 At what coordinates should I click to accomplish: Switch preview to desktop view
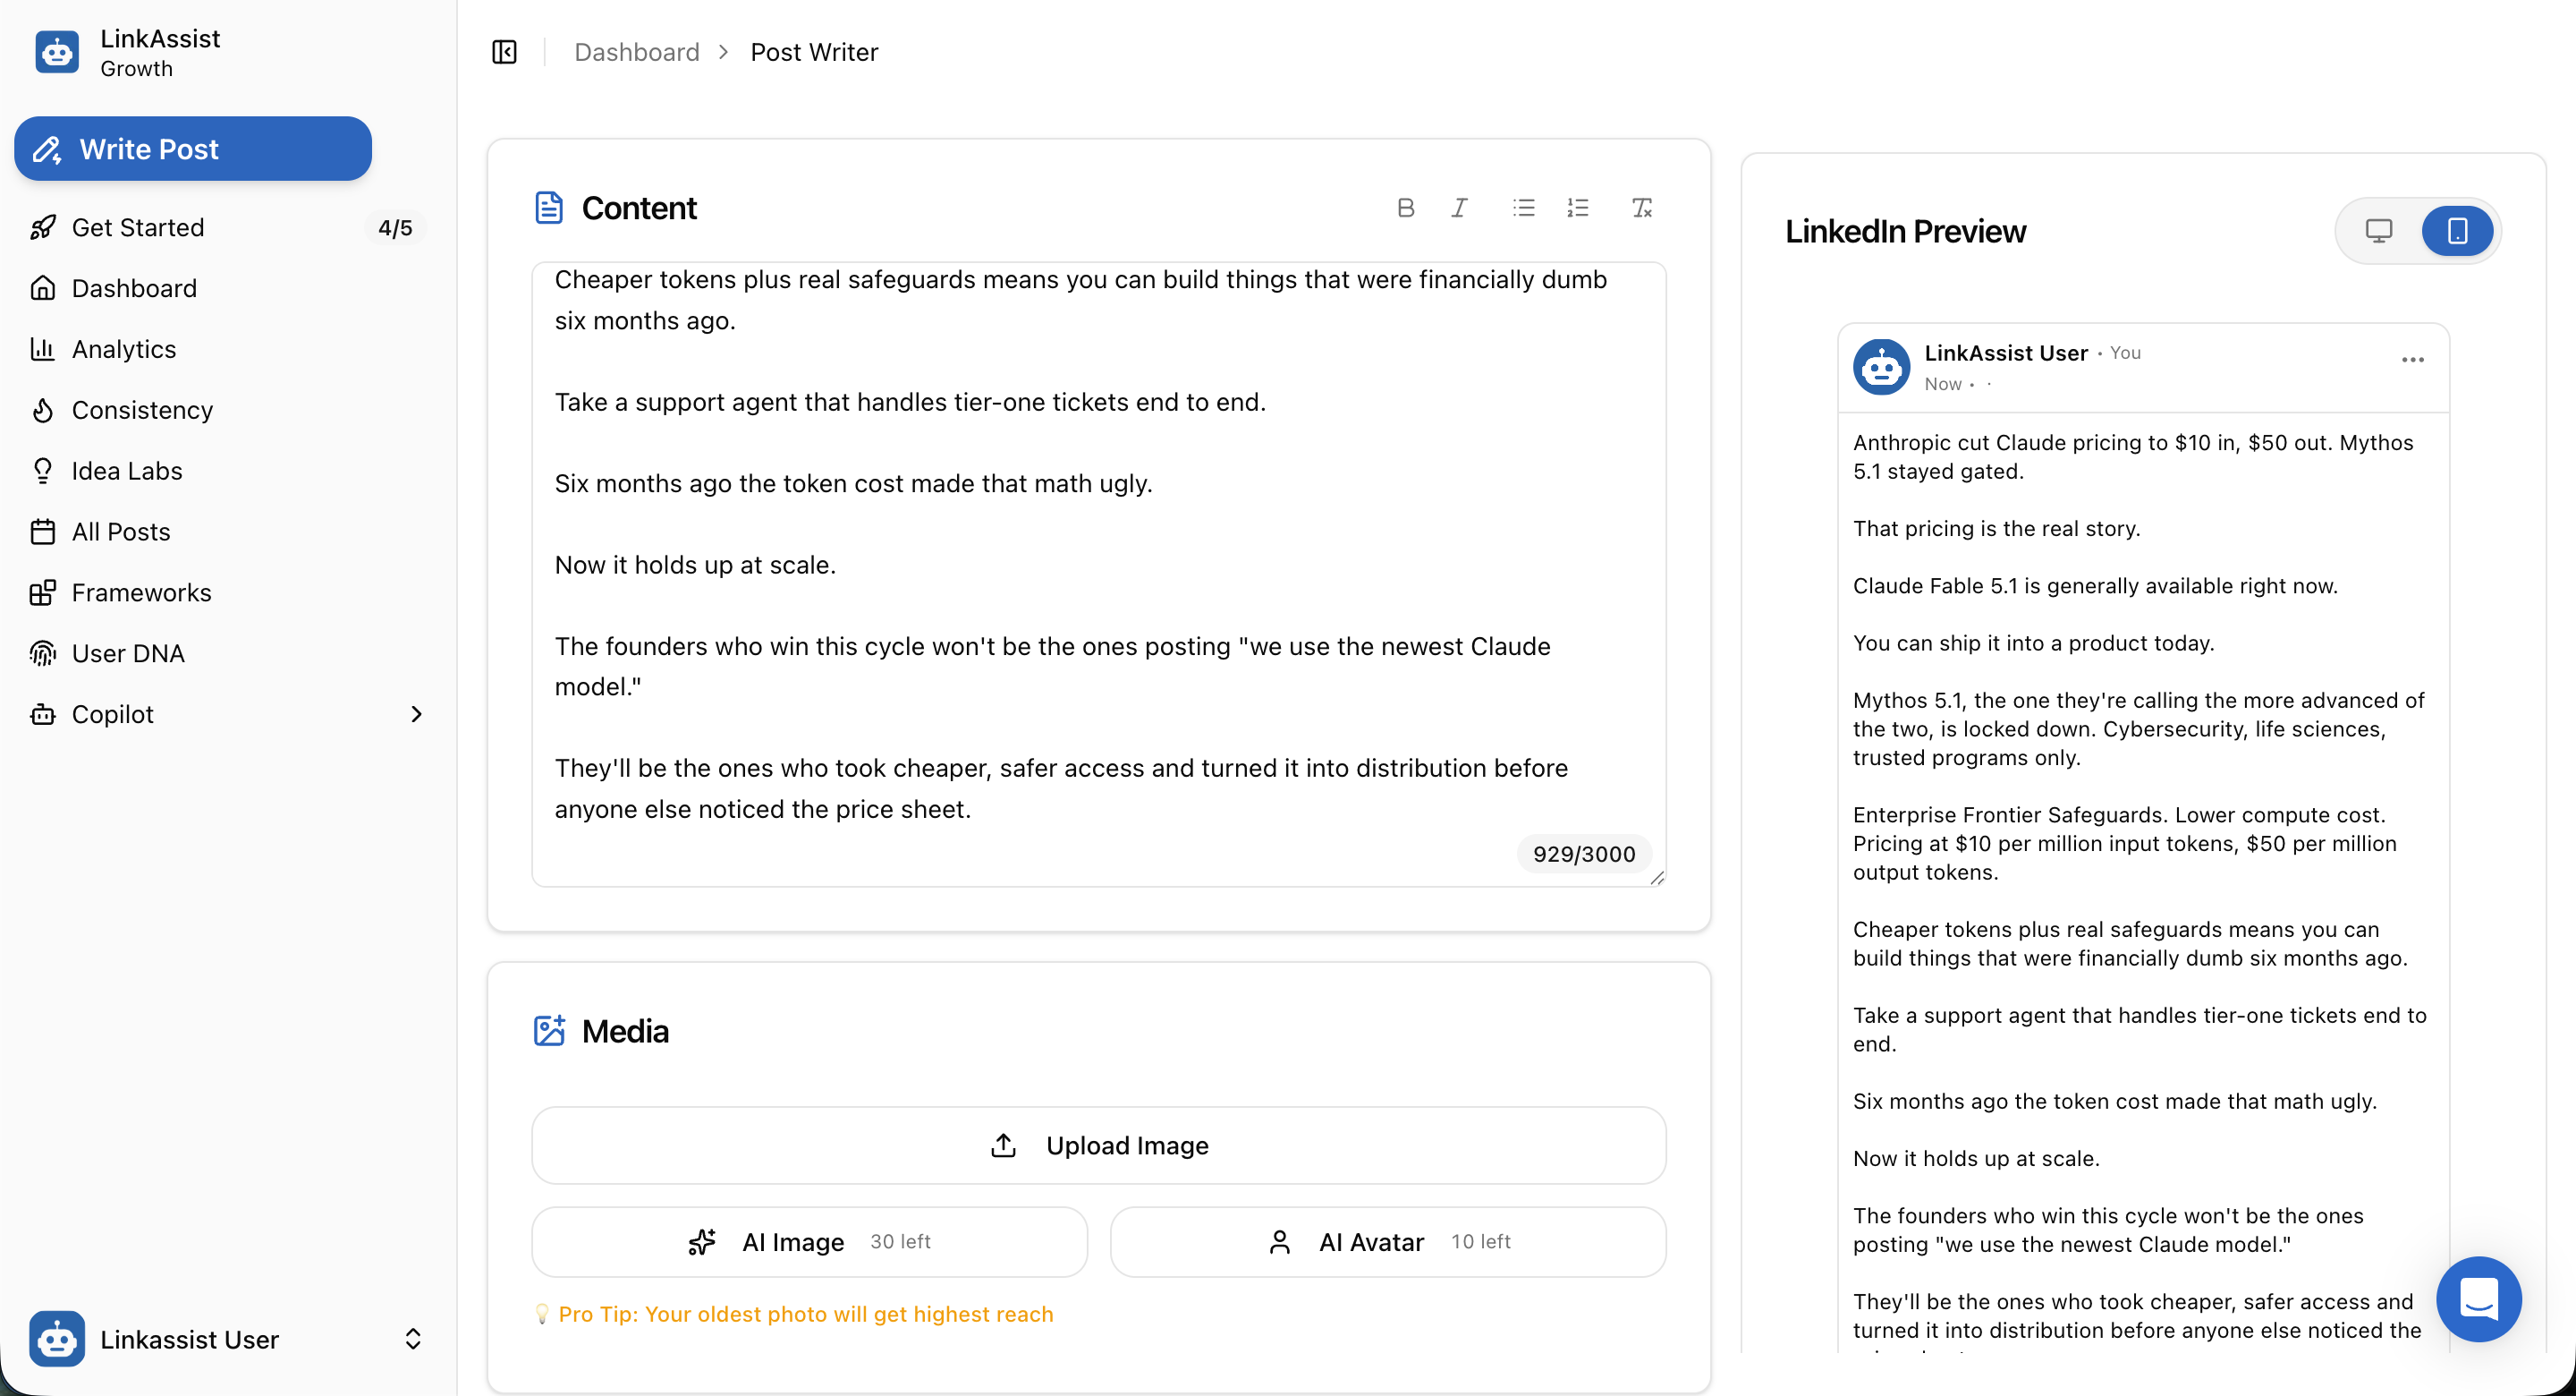click(x=2378, y=231)
